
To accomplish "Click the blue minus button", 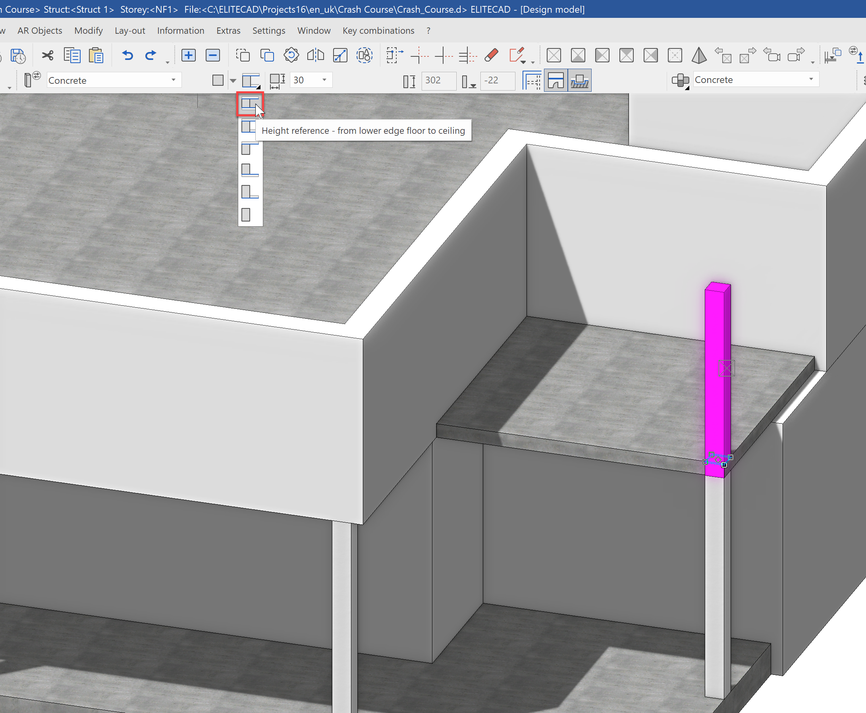I will pyautogui.click(x=213, y=56).
